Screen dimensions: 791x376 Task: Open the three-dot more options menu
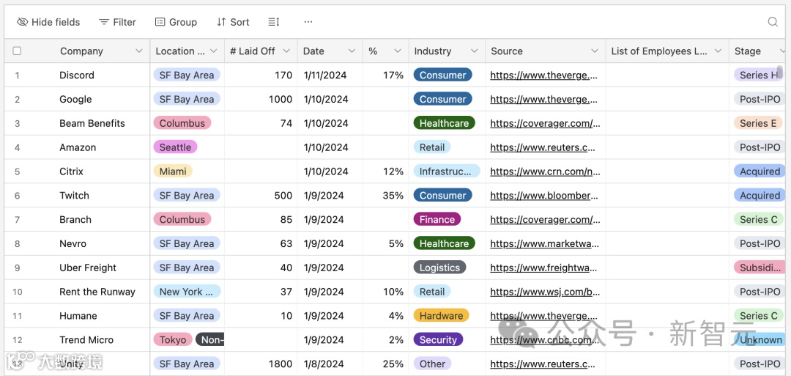click(308, 22)
